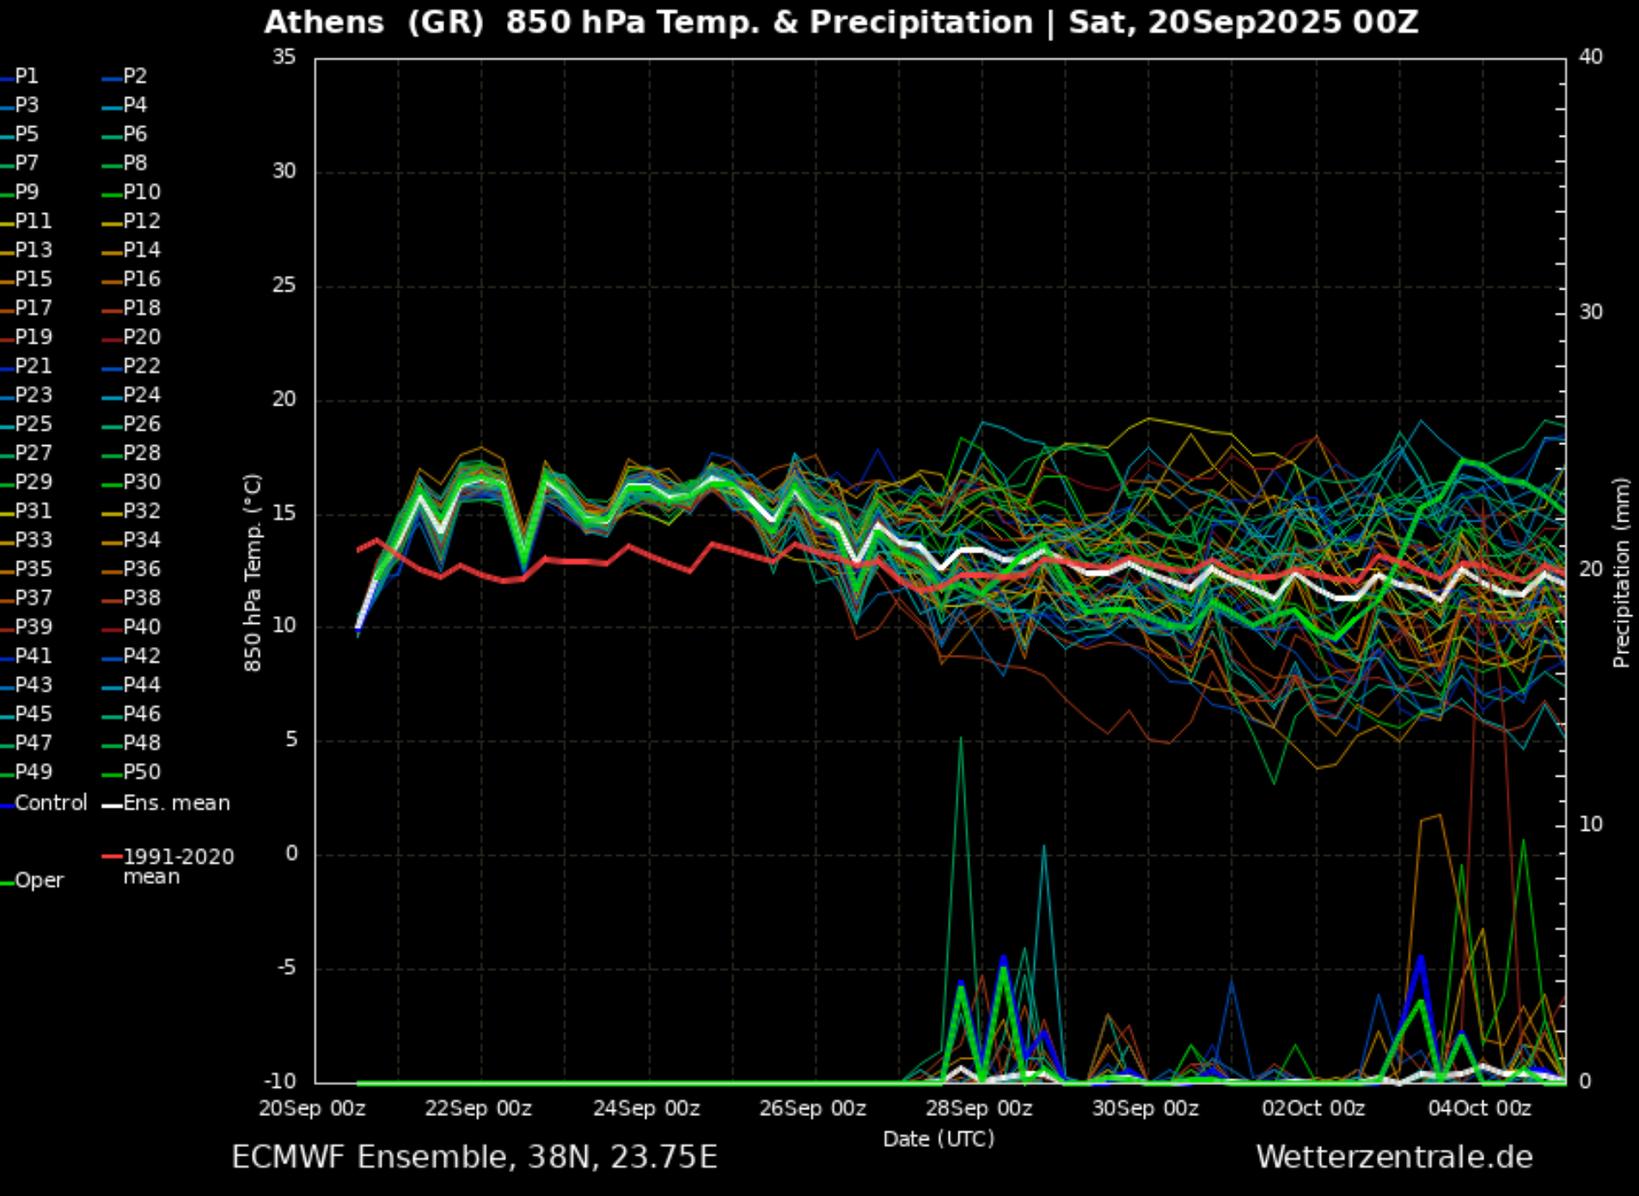Click the ECMWF Ensemble coordinates caption
This screenshot has width=1639, height=1196.
(x=474, y=1157)
